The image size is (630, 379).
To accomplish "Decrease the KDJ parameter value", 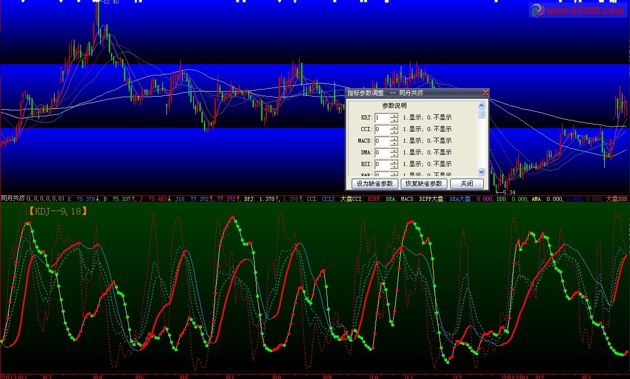I will (x=394, y=120).
